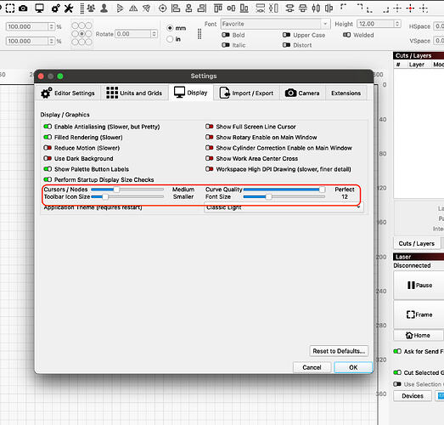Click the Pause laser button
Screen dimensions: 444x425
click(419, 285)
